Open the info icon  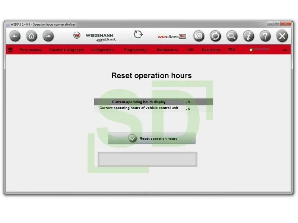pos(248,36)
